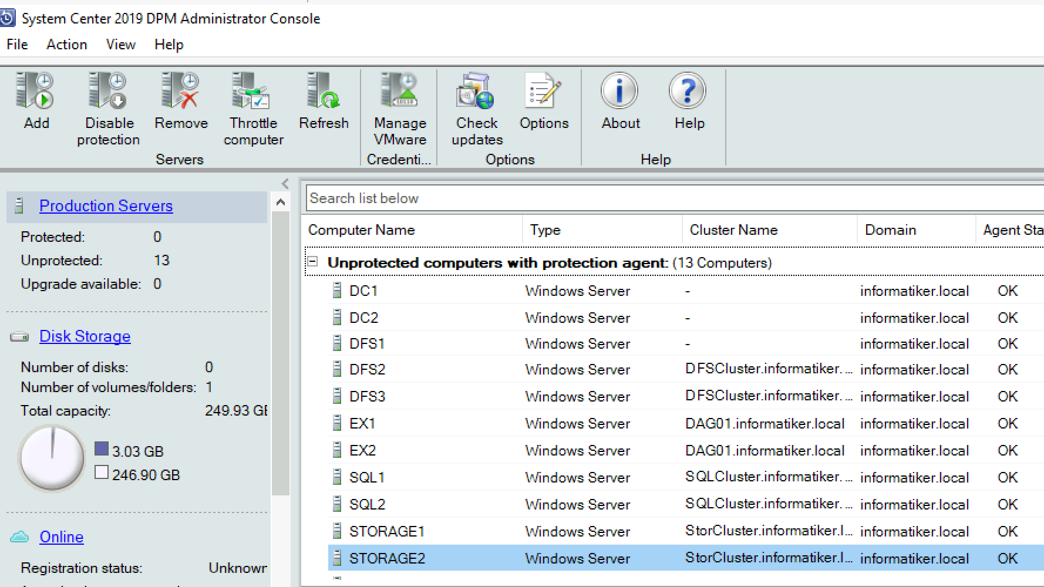Click the used space purple swatch
This screenshot has height=587, width=1044.
coord(102,449)
